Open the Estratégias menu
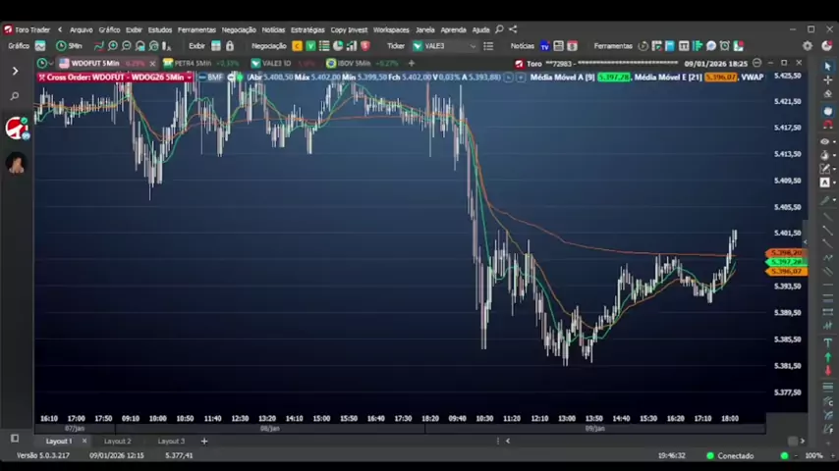 coord(307,29)
